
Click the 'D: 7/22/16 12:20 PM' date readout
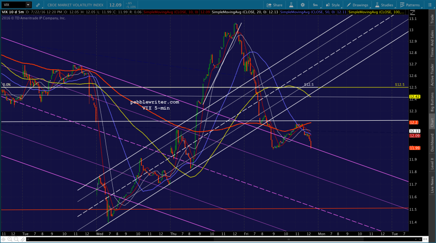[x=44, y=12]
